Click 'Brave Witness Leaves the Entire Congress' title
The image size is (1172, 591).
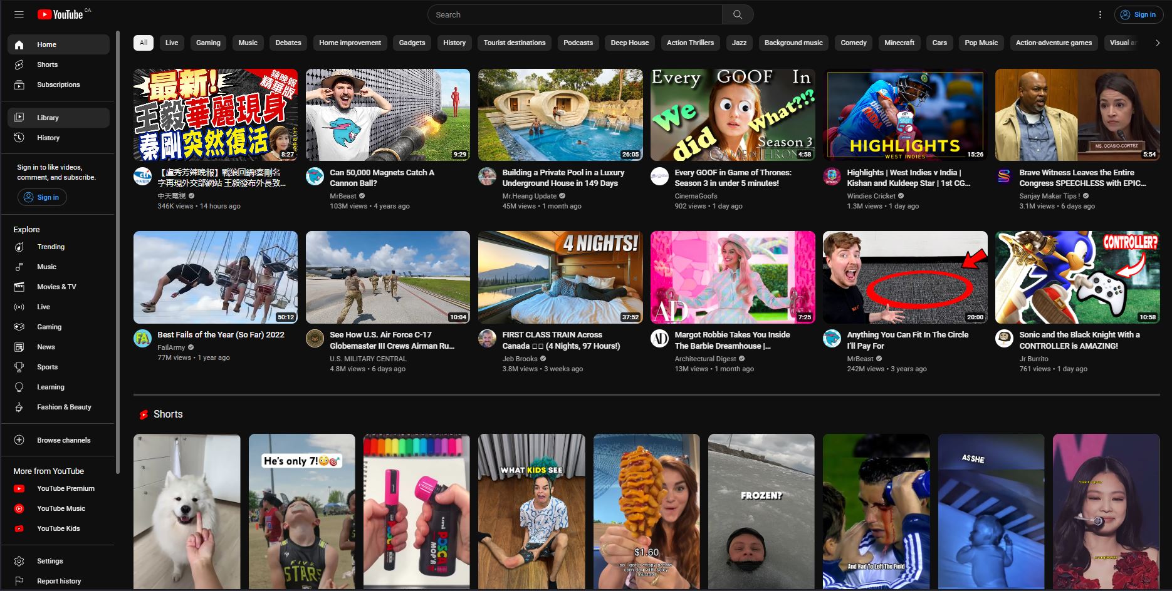coord(1082,178)
